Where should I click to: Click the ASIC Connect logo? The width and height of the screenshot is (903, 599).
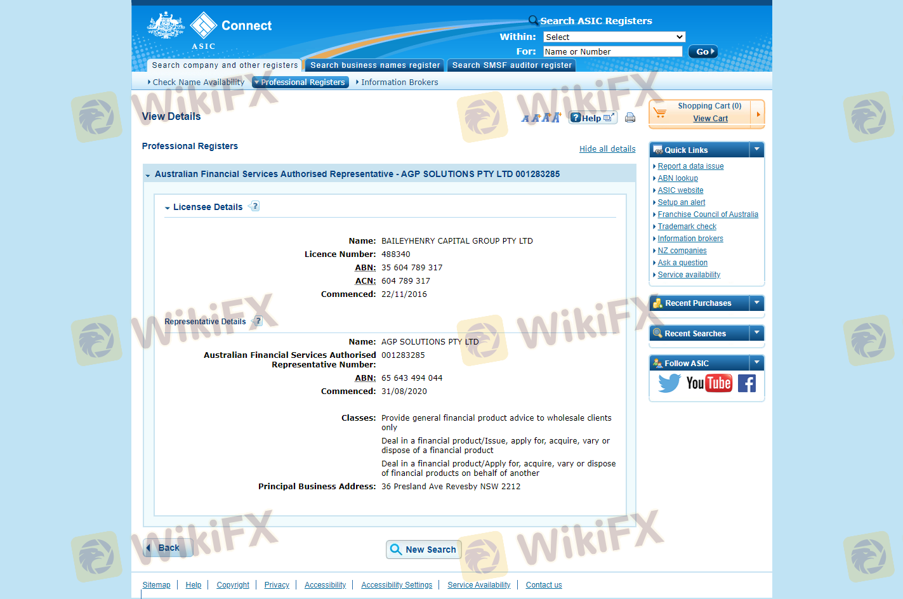(209, 30)
